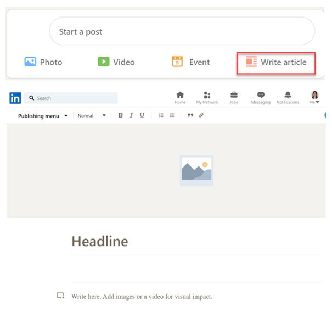
Task: Add a Photo to the post
Action: pos(43,62)
